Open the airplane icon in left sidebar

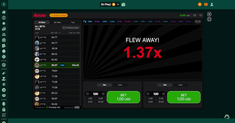(4, 115)
